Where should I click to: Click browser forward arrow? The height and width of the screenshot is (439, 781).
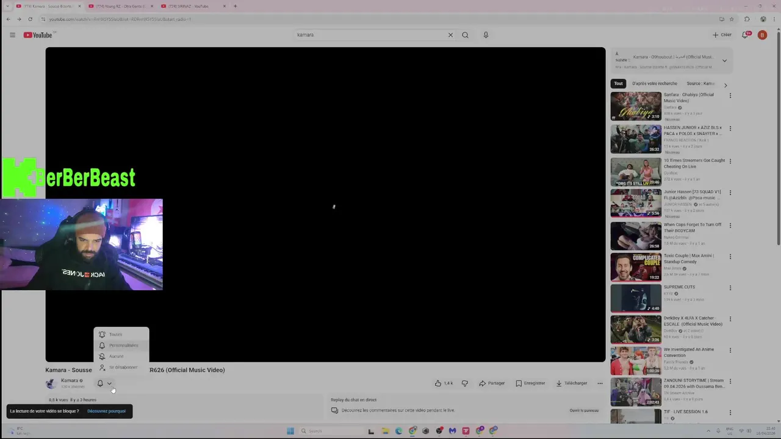click(19, 19)
